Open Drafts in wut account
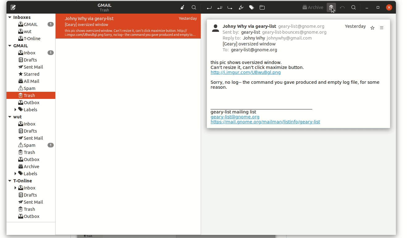The width and height of the screenshot is (407, 238). (x=31, y=131)
